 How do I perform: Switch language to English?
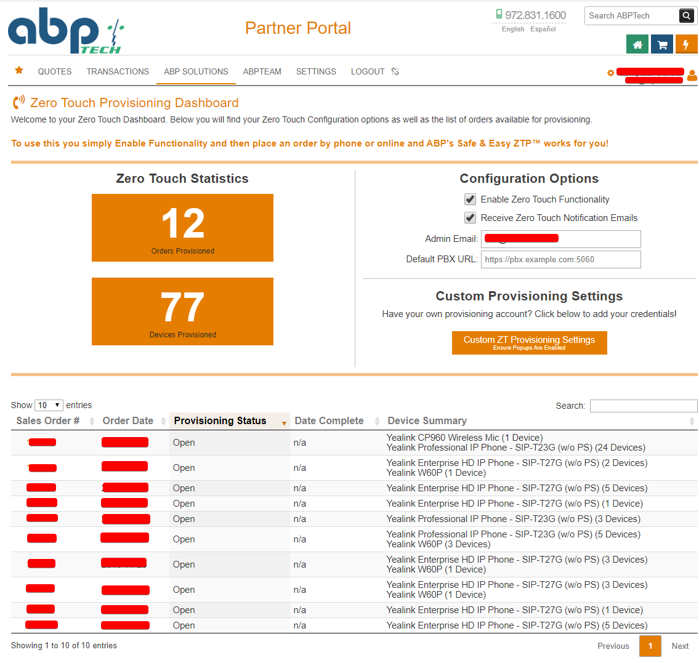tap(512, 29)
